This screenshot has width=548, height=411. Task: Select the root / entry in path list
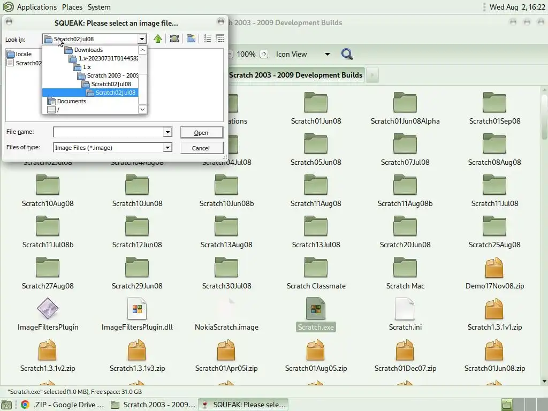click(54, 110)
